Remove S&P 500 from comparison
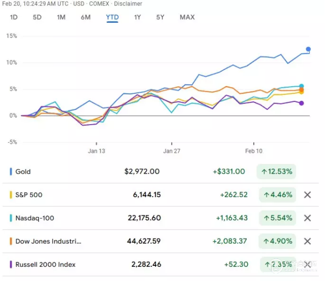 click(307, 195)
